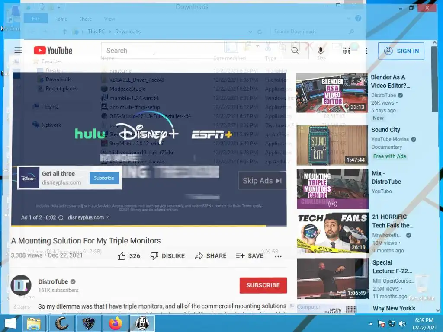Click the YouTube page vertical scrollbar
443x332 pixels.
[x=434, y=80]
